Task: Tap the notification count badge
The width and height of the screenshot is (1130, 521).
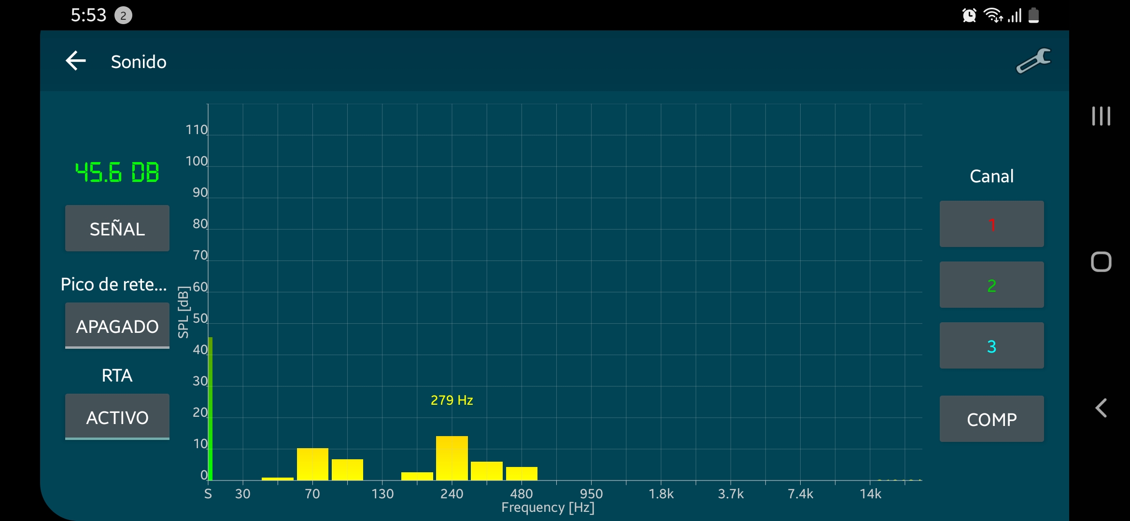Action: pos(123,16)
